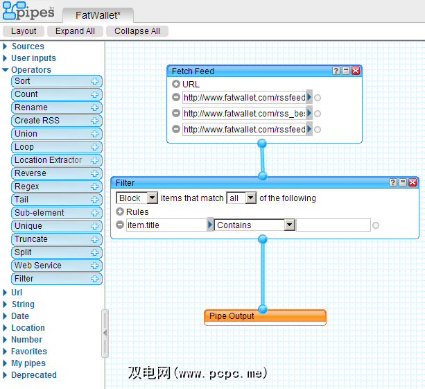Screen dimensions: 425x389
Task: Open the all/any match dropdown
Action: click(251, 198)
